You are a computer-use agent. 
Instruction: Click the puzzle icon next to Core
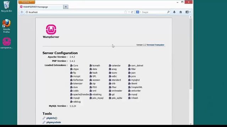pyautogui.click(x=71, y=66)
